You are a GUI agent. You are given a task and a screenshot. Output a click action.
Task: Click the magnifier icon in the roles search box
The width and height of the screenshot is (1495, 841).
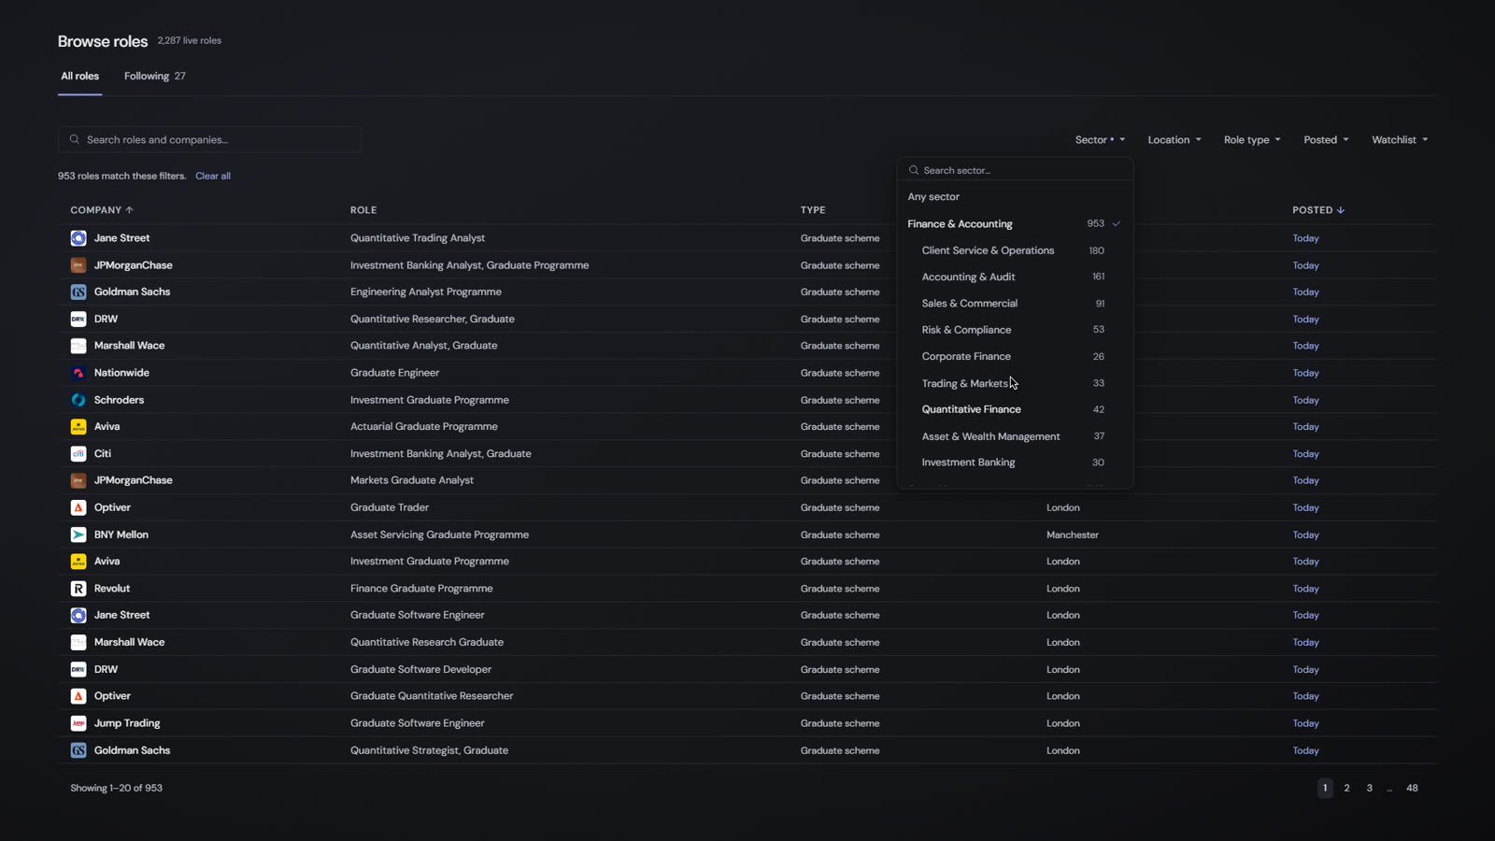coord(74,139)
